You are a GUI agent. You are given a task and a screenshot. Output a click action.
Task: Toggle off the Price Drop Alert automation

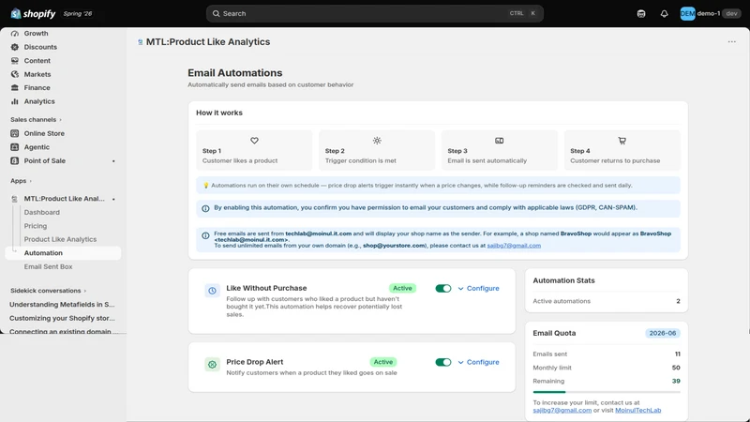pos(442,362)
